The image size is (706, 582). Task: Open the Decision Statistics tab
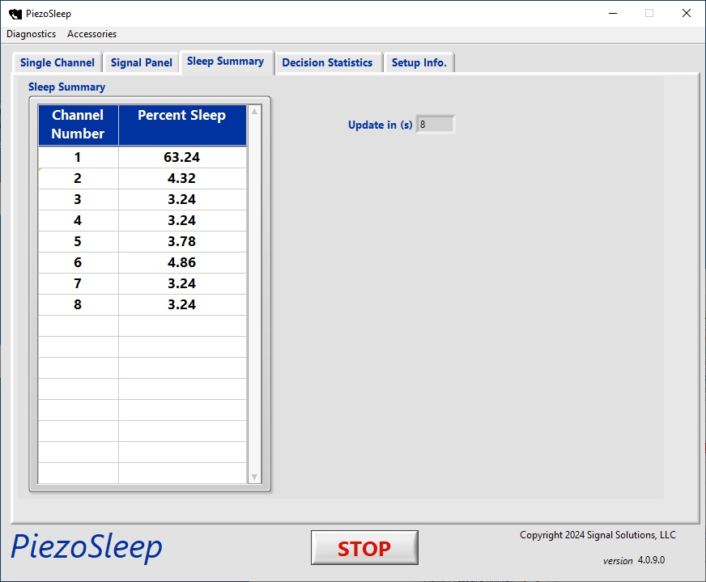(327, 62)
